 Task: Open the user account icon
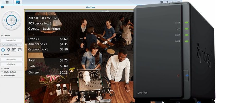[x=167, y=2]
